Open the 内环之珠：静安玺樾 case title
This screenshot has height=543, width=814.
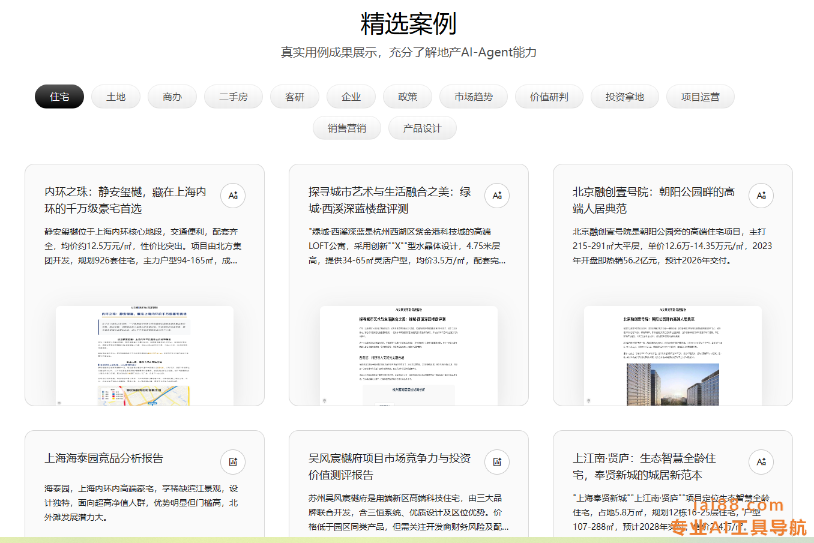pyautogui.click(x=125, y=200)
